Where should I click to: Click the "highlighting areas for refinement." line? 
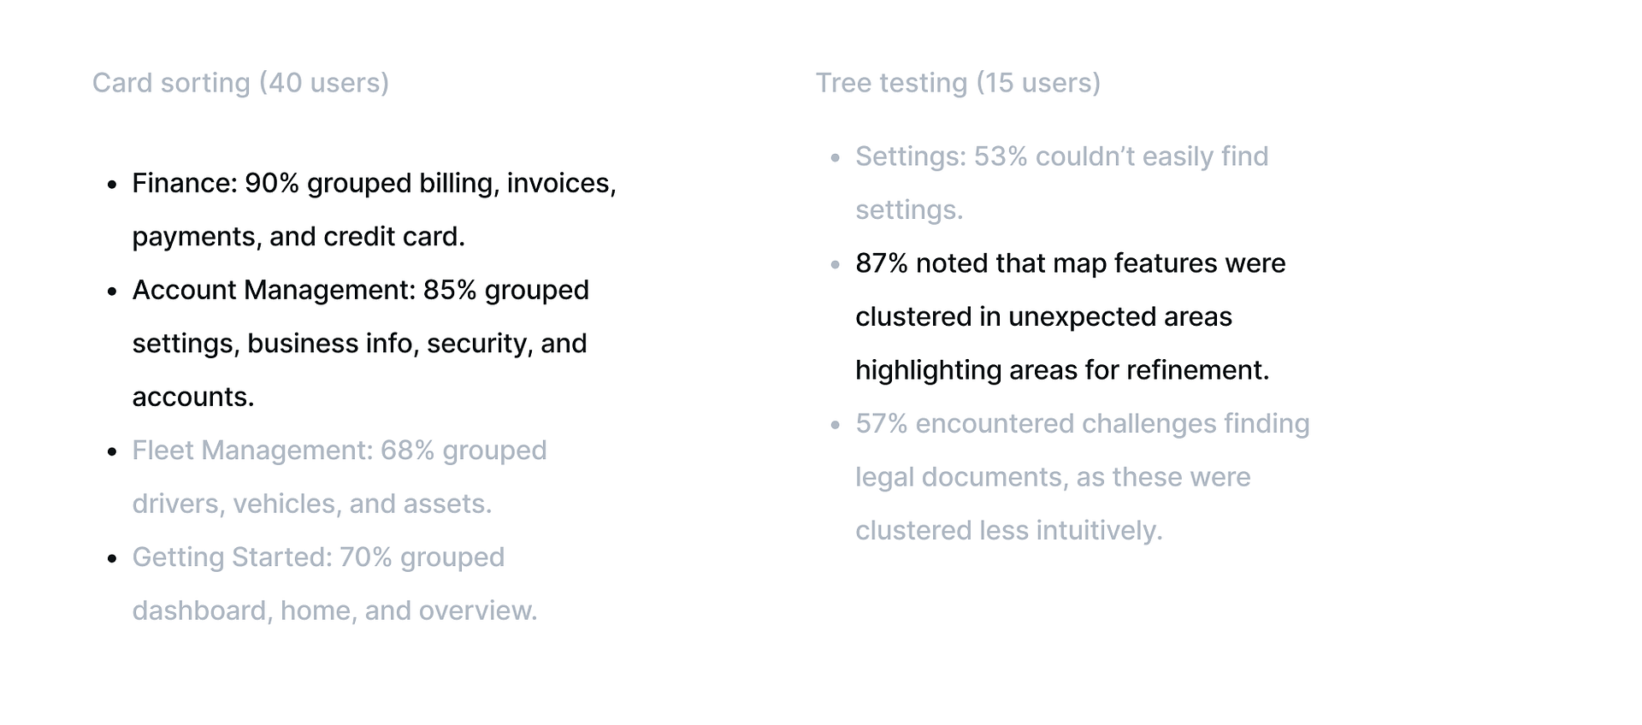pyautogui.click(x=1062, y=370)
